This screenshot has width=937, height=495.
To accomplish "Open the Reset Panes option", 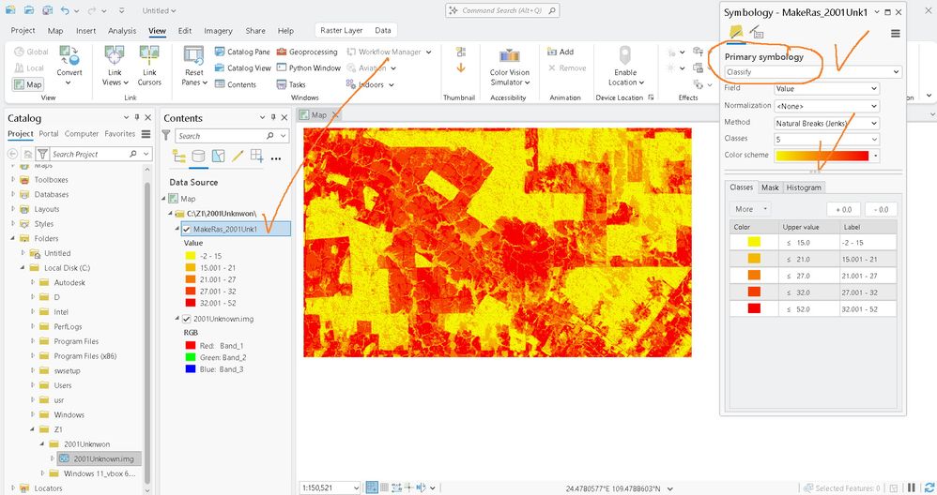I will 194,65.
